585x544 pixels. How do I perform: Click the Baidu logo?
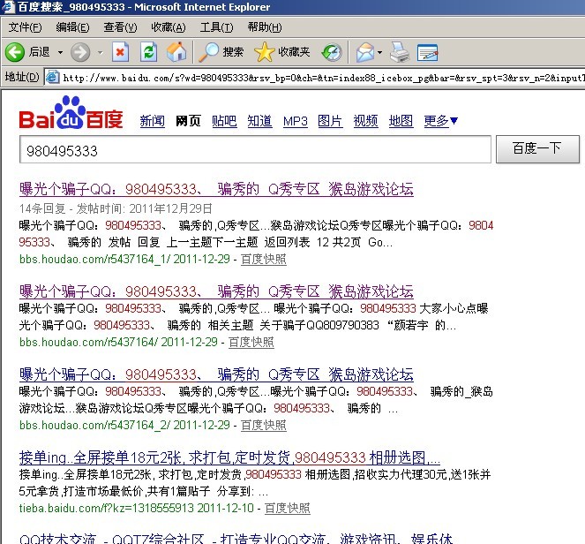tap(71, 113)
